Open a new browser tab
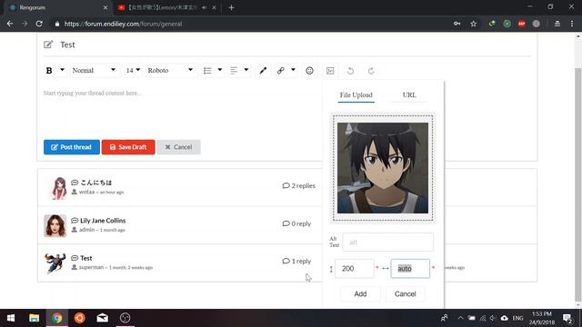582x327 pixels. (231, 7)
